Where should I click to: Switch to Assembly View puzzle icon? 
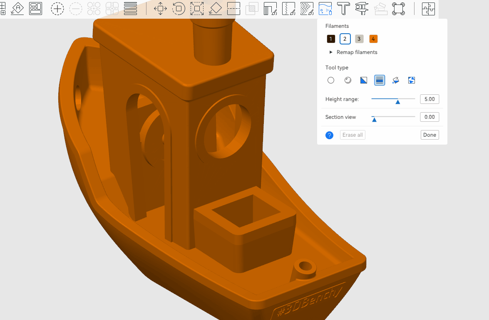click(428, 8)
